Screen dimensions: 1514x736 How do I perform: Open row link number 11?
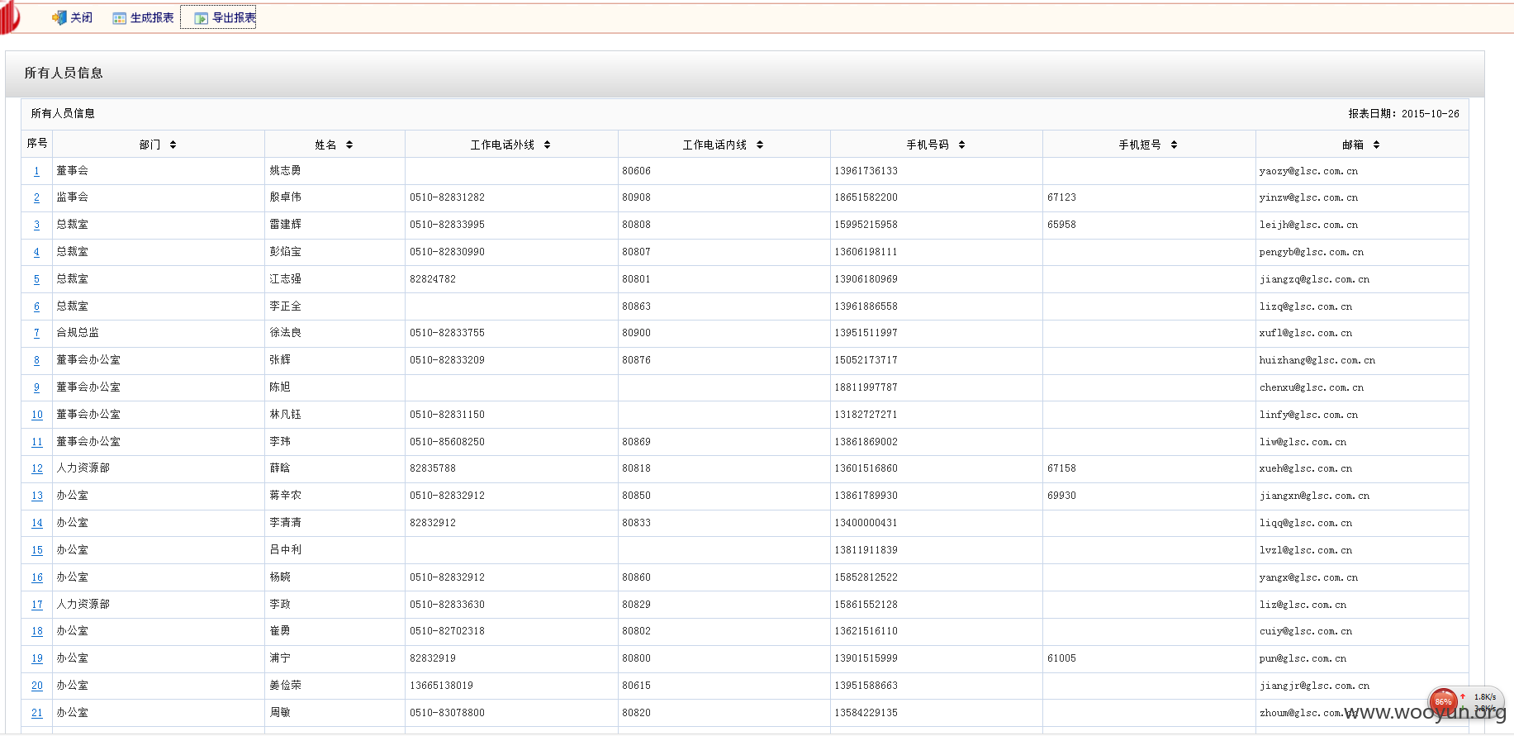(37, 442)
